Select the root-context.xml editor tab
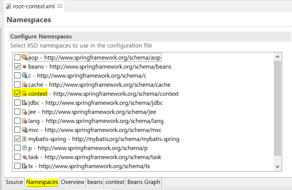Viewport: 292px width, 190px height. (34, 6)
